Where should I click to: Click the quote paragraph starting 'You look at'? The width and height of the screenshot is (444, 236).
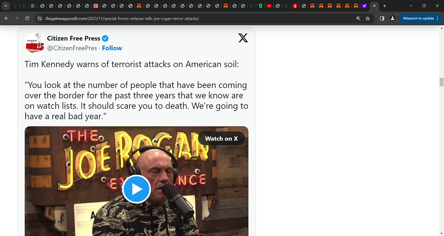136,100
